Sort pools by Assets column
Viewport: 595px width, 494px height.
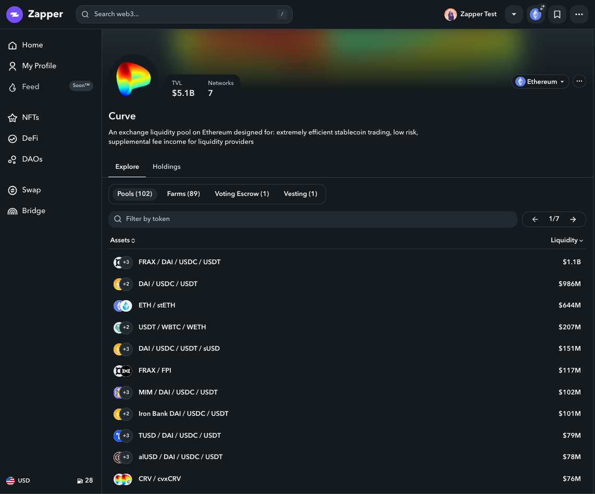point(122,240)
